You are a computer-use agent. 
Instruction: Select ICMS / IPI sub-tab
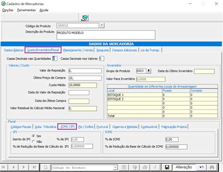67,126
